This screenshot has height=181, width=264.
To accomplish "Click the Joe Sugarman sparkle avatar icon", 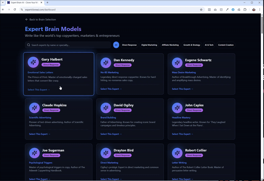I will click(x=34, y=153).
